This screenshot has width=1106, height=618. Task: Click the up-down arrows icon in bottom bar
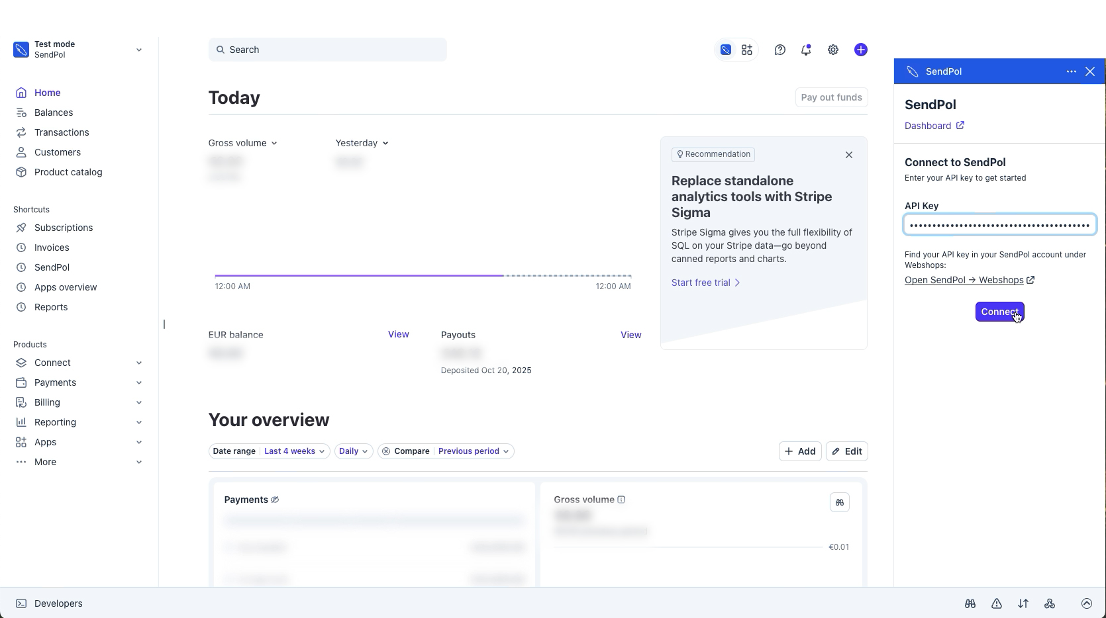pos(1023,603)
